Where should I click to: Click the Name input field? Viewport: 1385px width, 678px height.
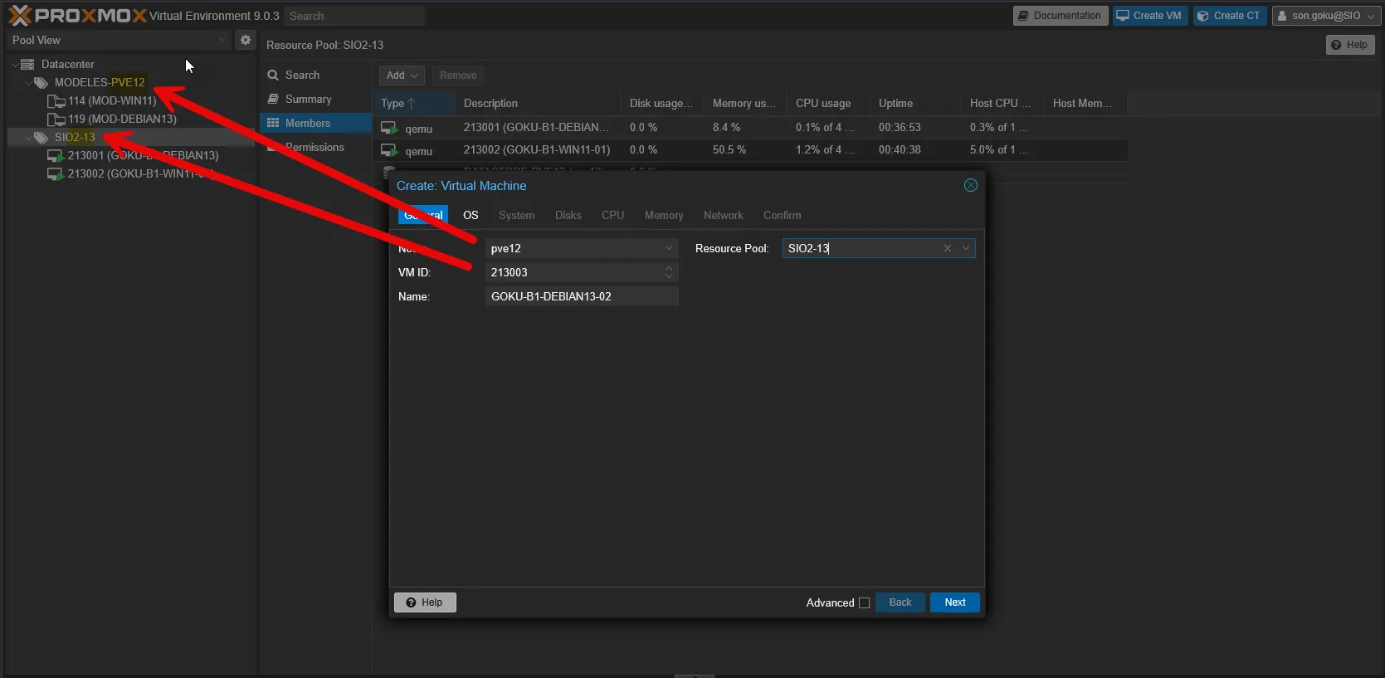coord(581,296)
